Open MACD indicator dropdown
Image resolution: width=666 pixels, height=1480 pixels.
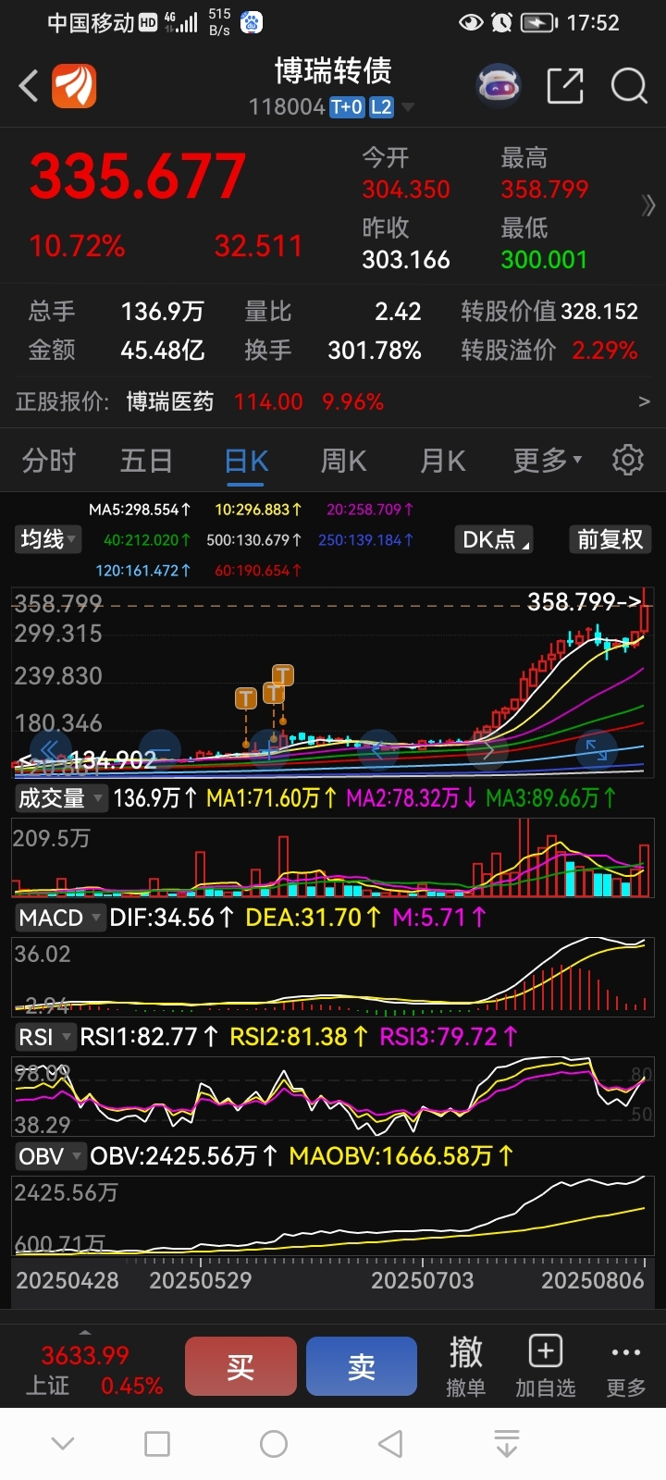click(x=59, y=918)
